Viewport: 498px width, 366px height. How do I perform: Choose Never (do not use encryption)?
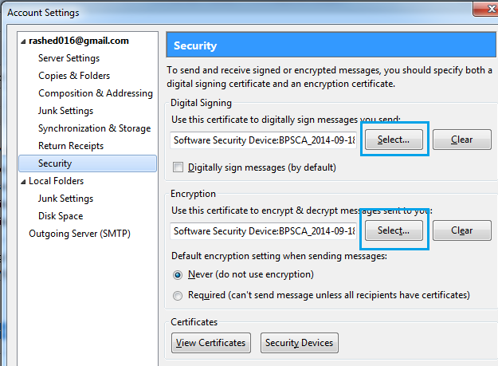tap(178, 275)
